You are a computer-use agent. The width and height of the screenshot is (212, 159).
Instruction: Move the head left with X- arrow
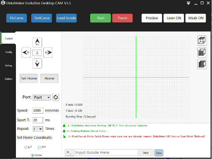pyautogui.click(x=26, y=52)
